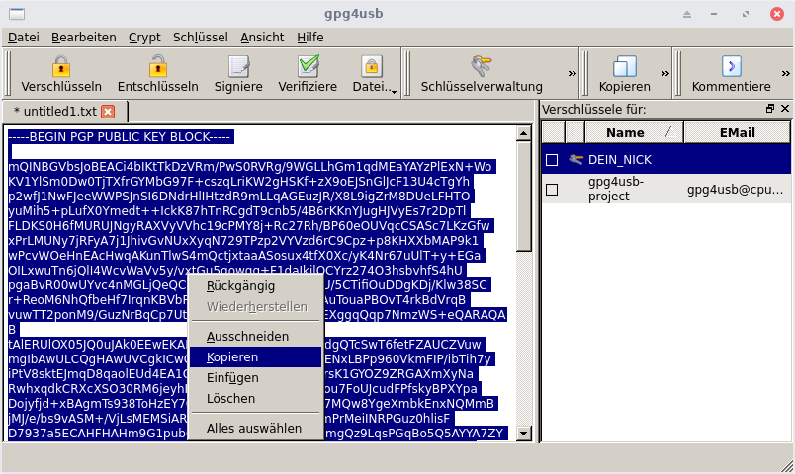Click the BEGIN PGP PUBLIC KEY BLOCK line

120,137
